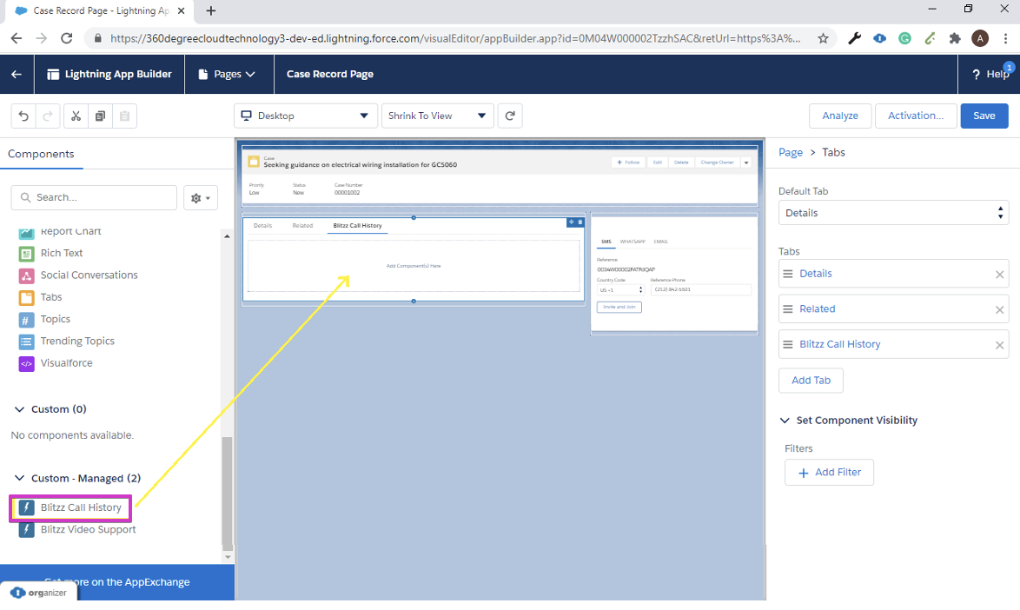Image resolution: width=1020 pixels, height=610 pixels.
Task: Open the Desktop form factor dropdown
Action: 306,116
